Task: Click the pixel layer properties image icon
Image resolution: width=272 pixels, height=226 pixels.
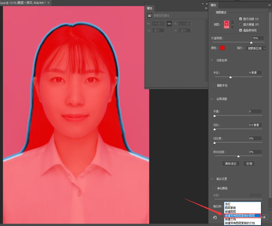Action: pyautogui.click(x=150, y=15)
